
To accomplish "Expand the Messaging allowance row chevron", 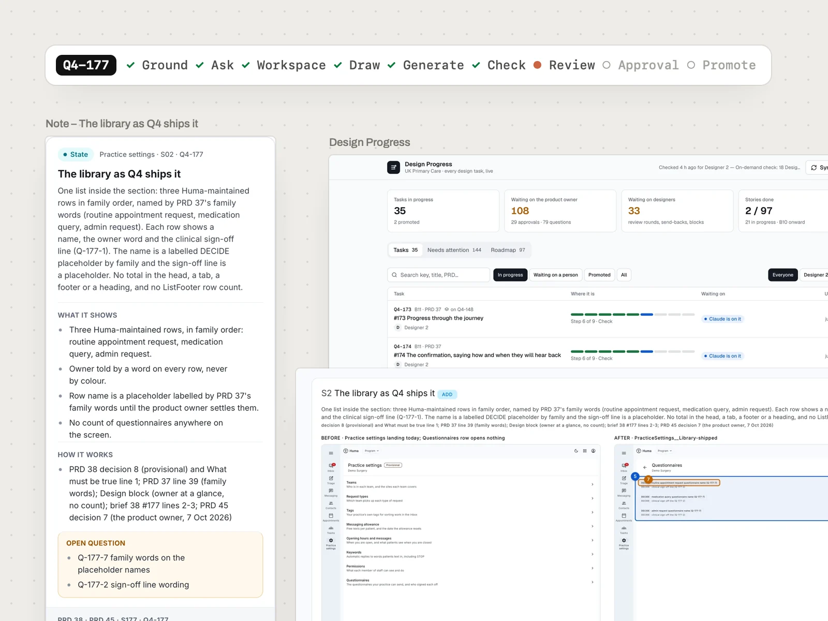I will tap(593, 526).
